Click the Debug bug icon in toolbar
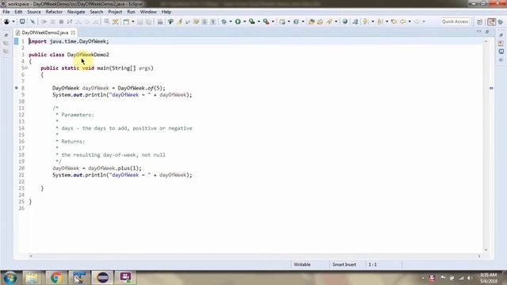 223,21
